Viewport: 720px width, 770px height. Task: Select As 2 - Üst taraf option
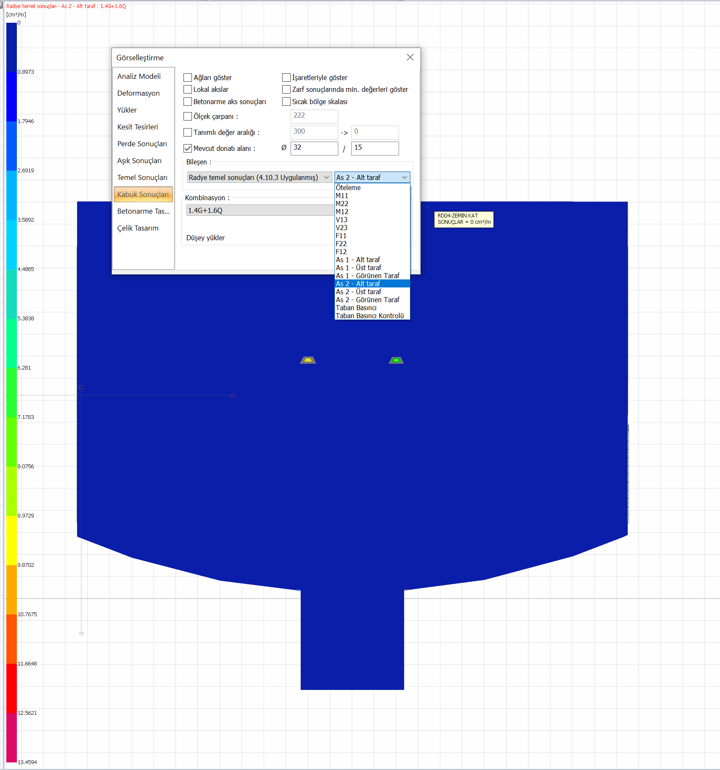[x=372, y=292]
